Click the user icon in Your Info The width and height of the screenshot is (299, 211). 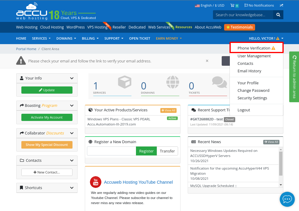[22, 78]
